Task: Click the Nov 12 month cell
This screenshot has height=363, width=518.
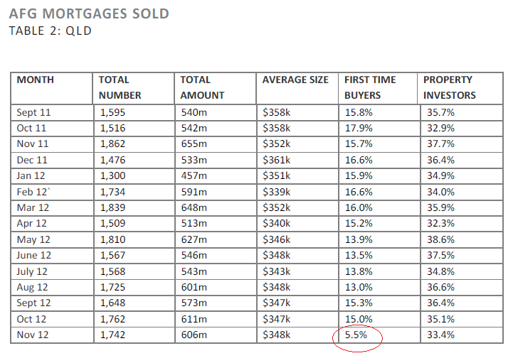Action: click(x=33, y=335)
